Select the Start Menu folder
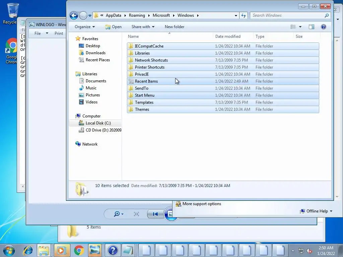The width and height of the screenshot is (343, 257). 223,95
